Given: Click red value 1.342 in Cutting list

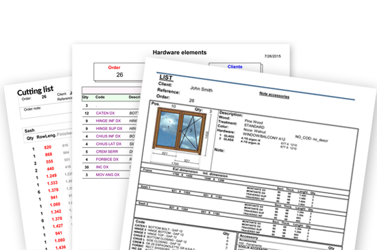Looking at the screenshot, I should (56, 212).
